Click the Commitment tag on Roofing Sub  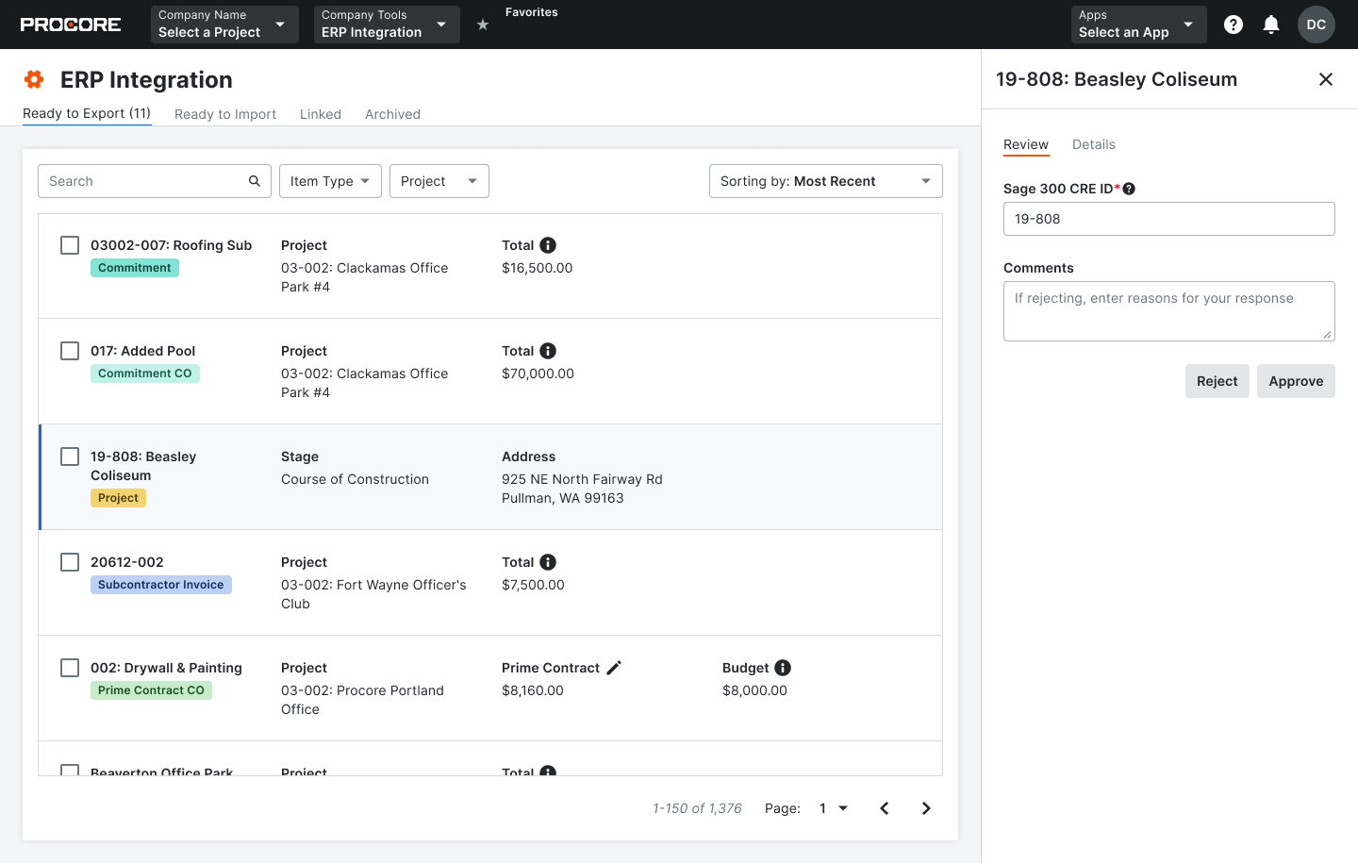coord(135,268)
